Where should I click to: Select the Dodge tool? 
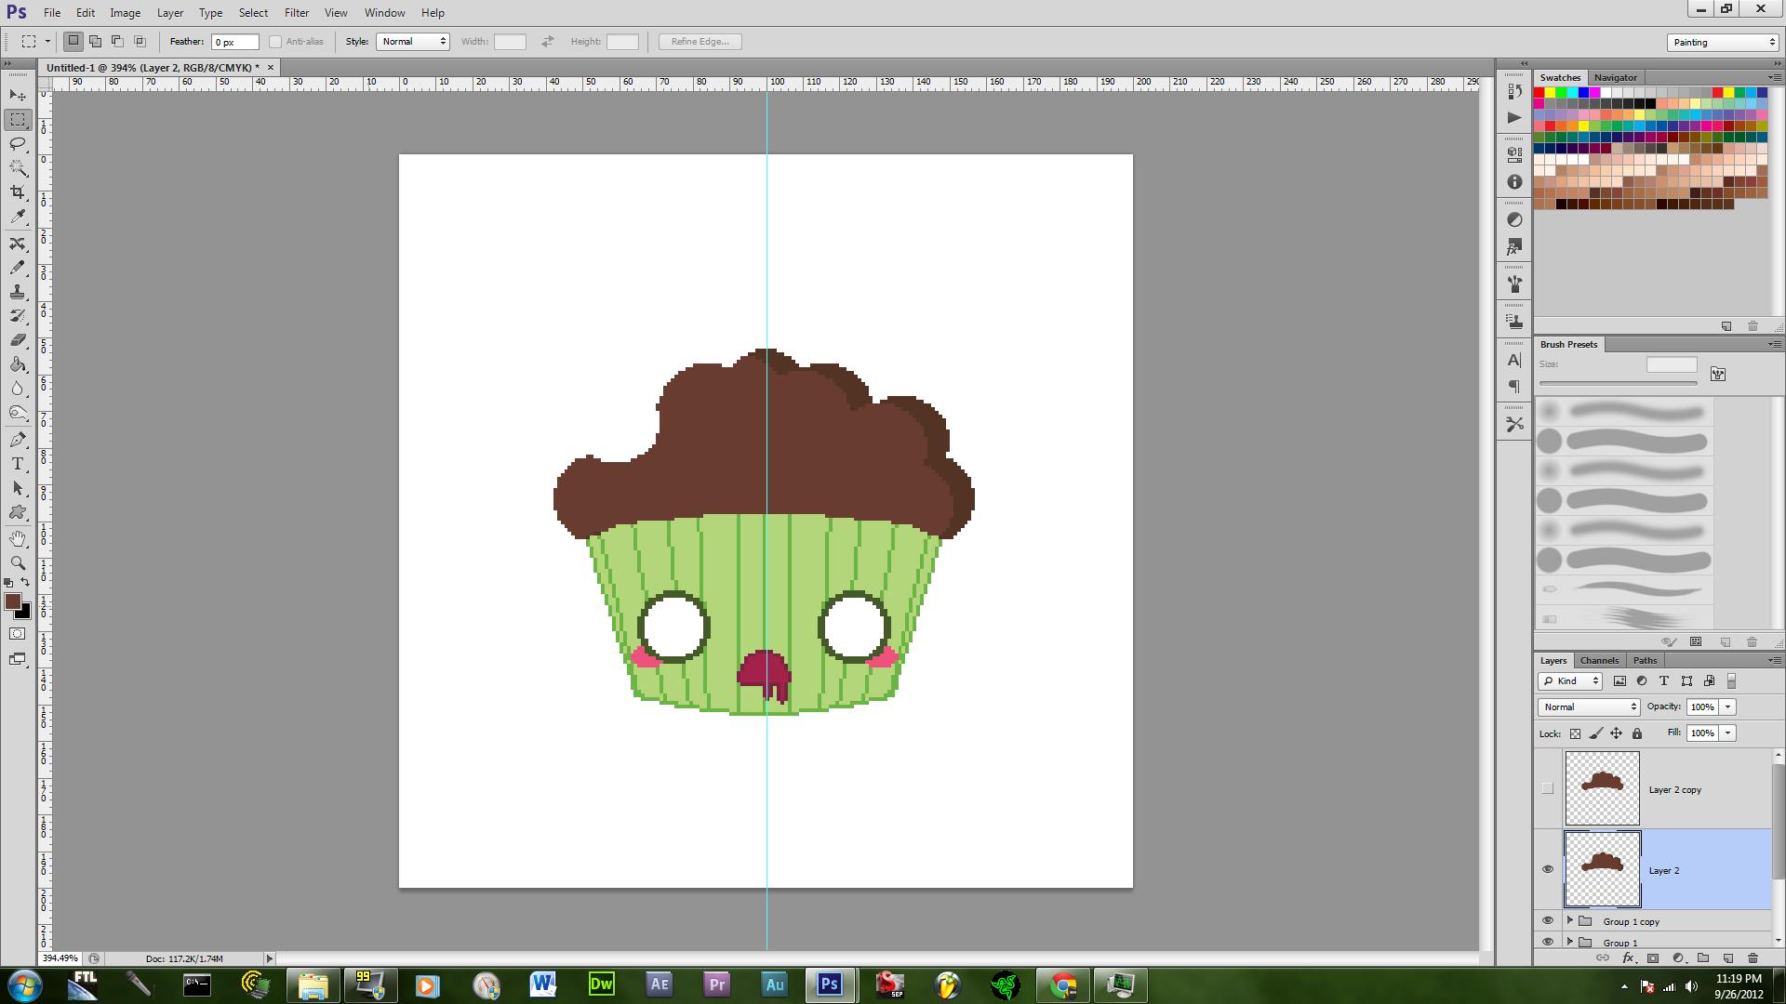(x=18, y=413)
